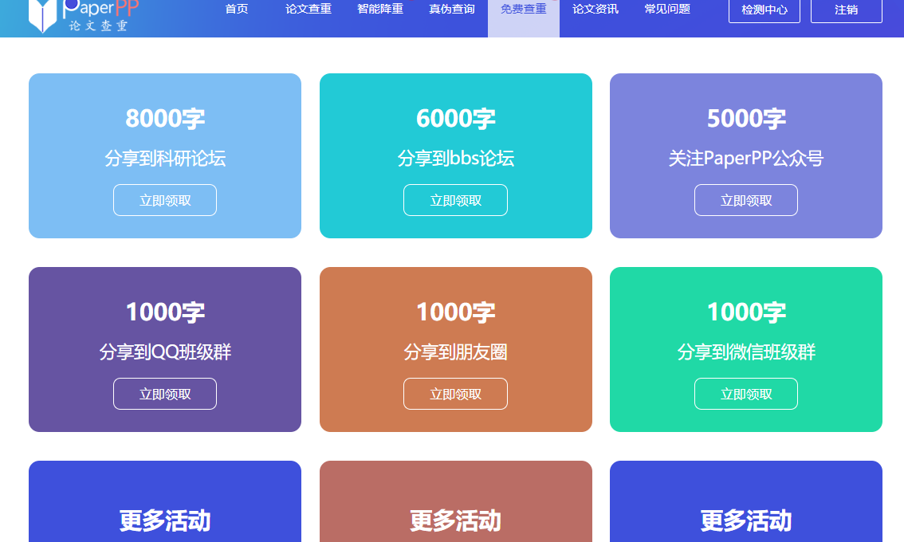This screenshot has width=904, height=542.
Task: Click the 关注PaperPP公众号 text
Action: 746,158
